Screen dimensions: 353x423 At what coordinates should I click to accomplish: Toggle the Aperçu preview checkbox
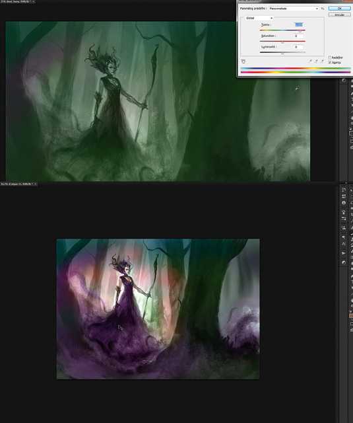[330, 62]
